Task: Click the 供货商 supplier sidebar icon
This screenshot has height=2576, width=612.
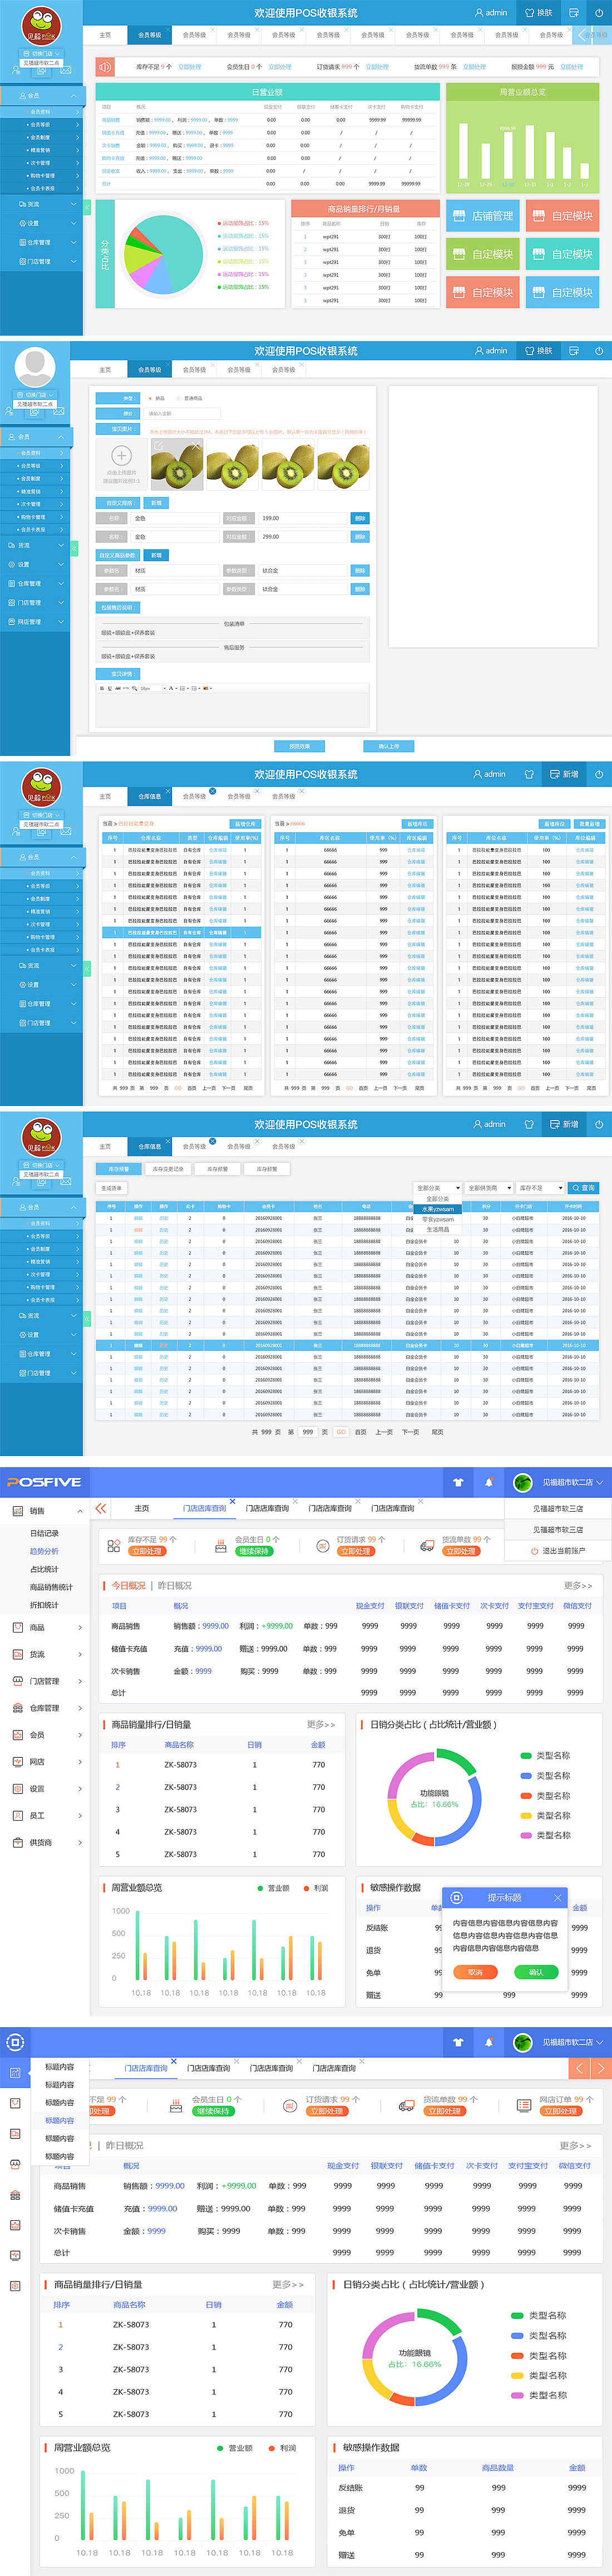Action: [x=17, y=1842]
